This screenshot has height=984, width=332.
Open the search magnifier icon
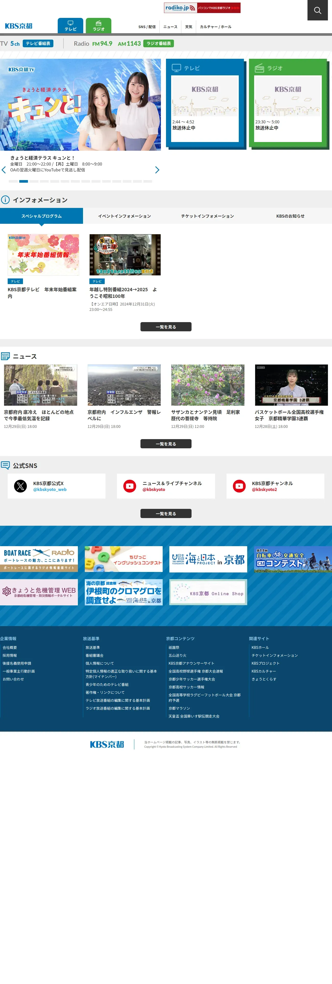317,10
